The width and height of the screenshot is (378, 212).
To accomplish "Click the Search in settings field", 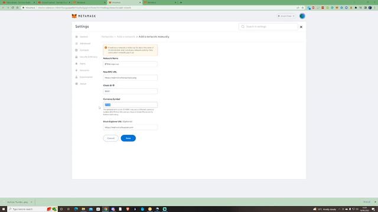I will coord(268,26).
